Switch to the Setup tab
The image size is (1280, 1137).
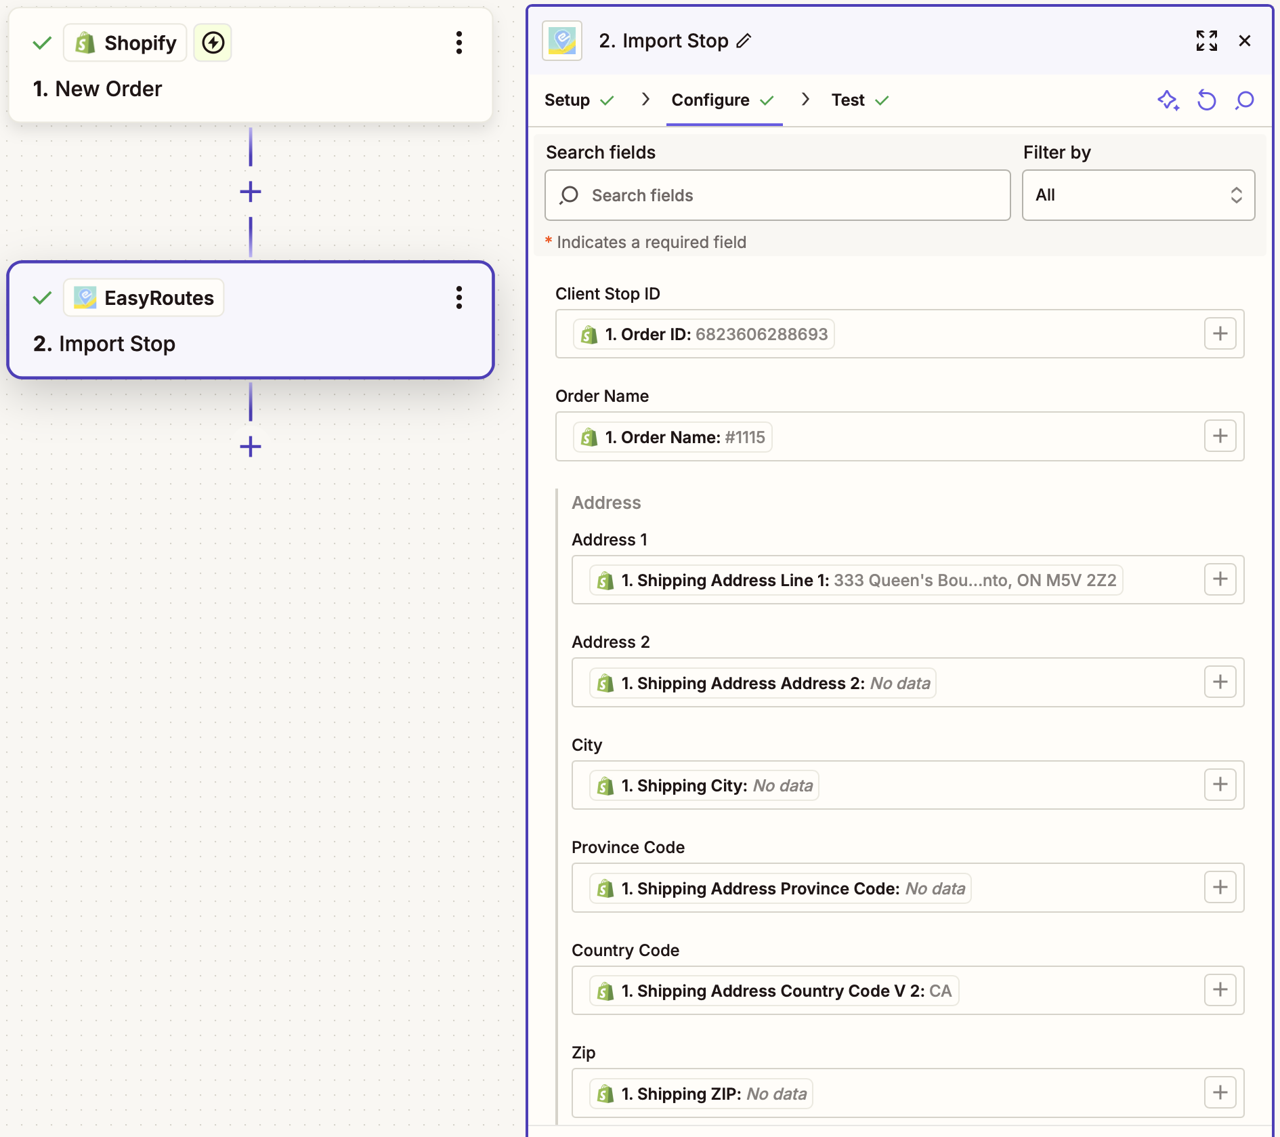(579, 100)
